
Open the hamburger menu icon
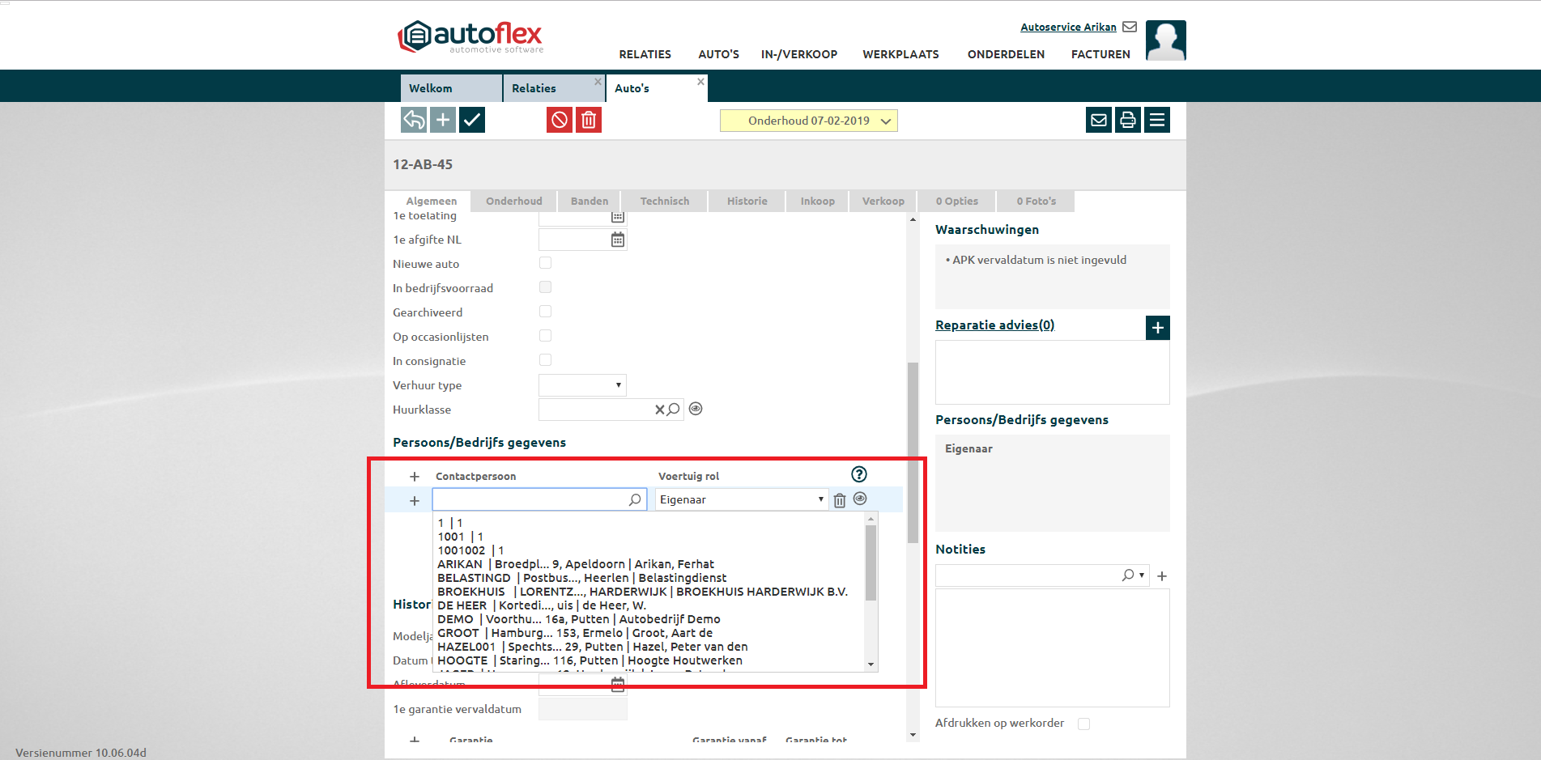pyautogui.click(x=1157, y=121)
